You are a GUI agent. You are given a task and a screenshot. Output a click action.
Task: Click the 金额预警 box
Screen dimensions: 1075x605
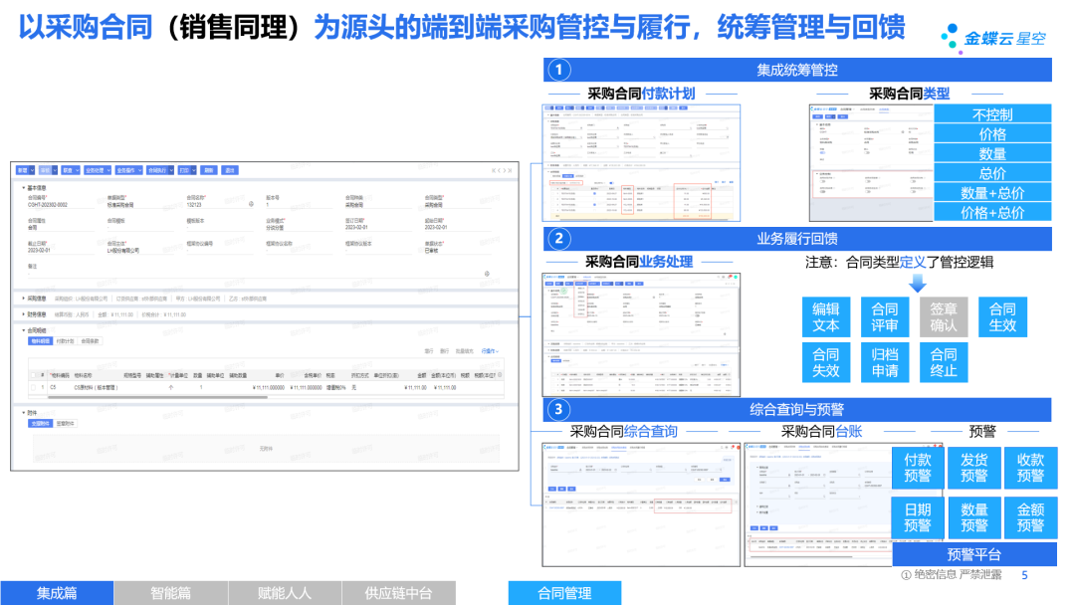tap(1030, 517)
